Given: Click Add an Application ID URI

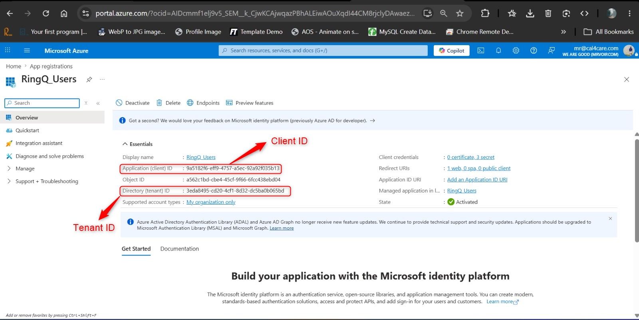Looking at the screenshot, I should tap(477, 180).
